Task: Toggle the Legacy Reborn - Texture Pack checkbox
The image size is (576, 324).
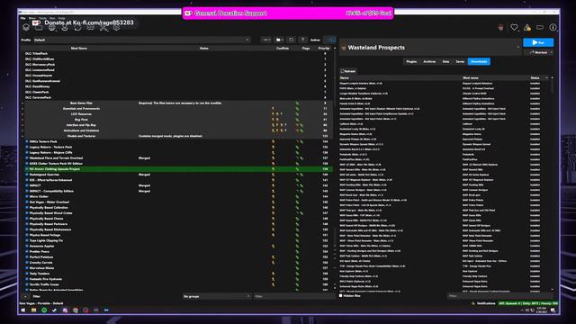Action: click(27, 147)
